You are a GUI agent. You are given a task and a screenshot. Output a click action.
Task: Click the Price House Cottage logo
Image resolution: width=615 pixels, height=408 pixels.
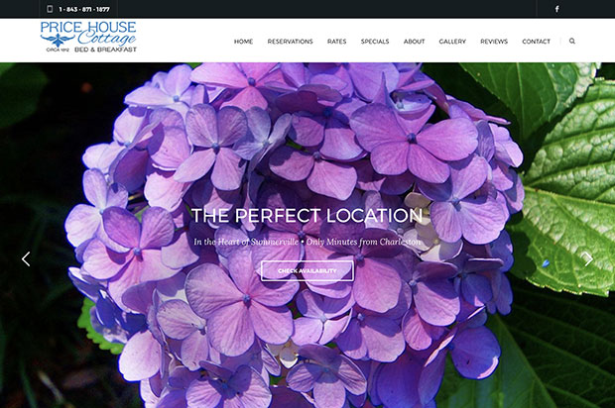[88, 38]
